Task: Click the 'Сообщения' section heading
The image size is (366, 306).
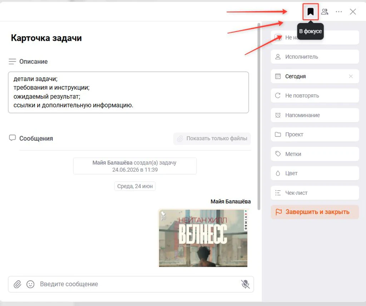Action: point(36,138)
